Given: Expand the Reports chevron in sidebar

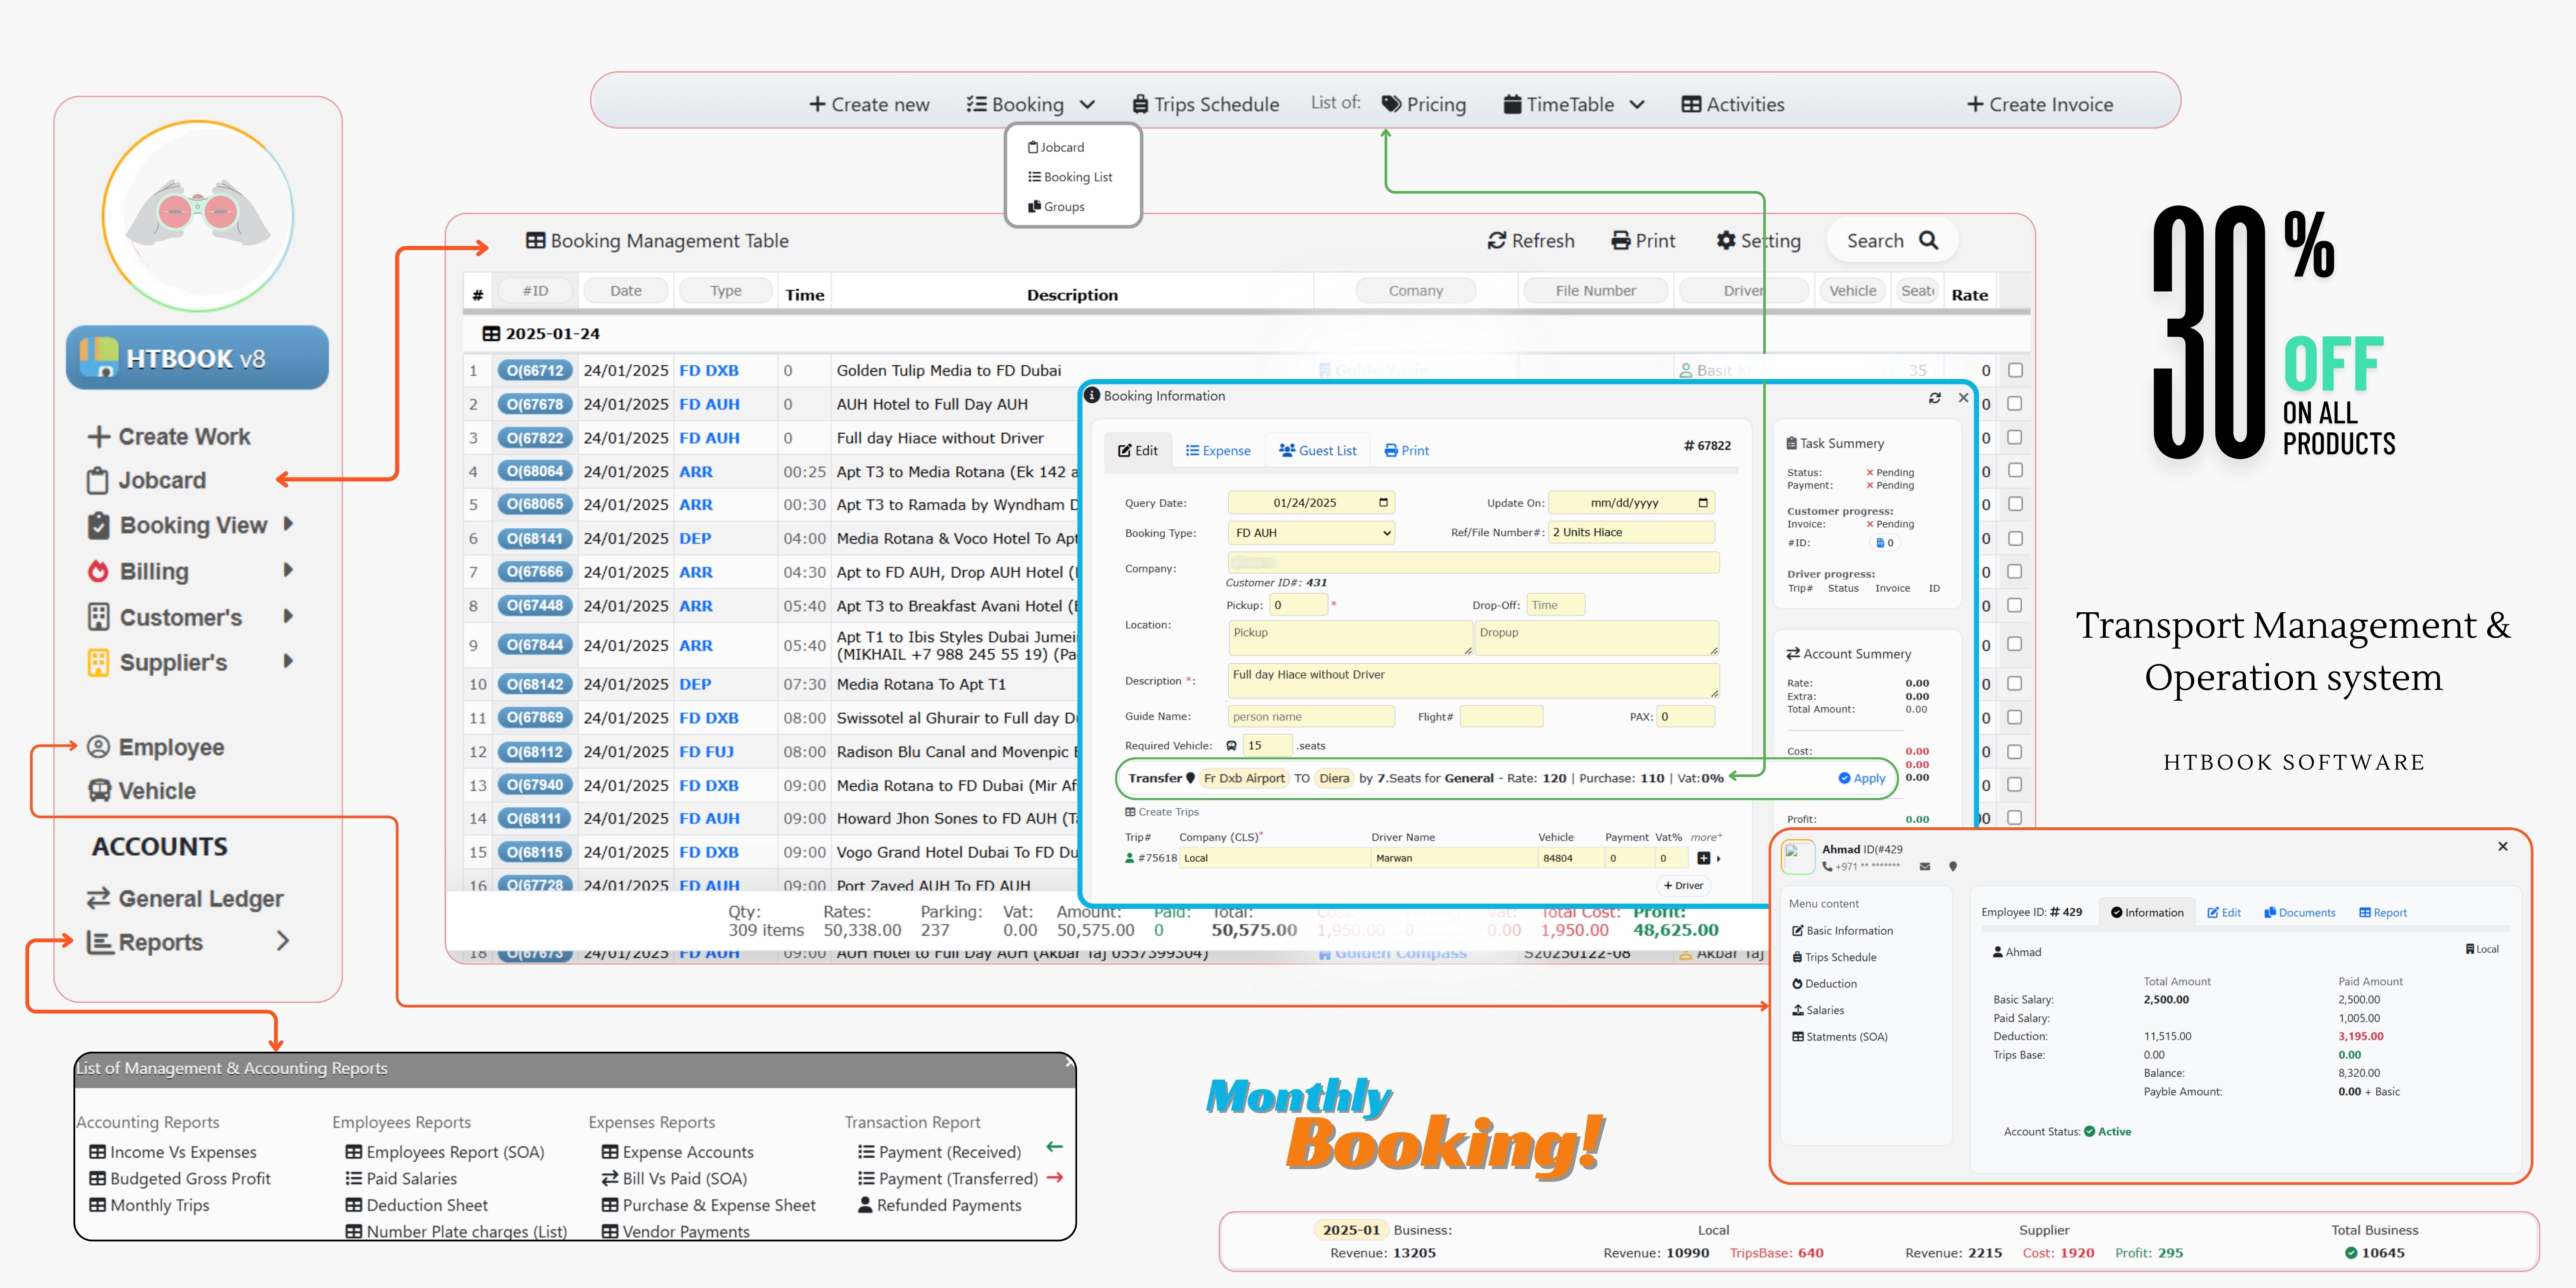Looking at the screenshot, I should coord(283,941).
